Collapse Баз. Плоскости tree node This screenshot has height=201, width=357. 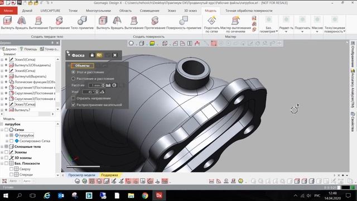tap(2, 164)
